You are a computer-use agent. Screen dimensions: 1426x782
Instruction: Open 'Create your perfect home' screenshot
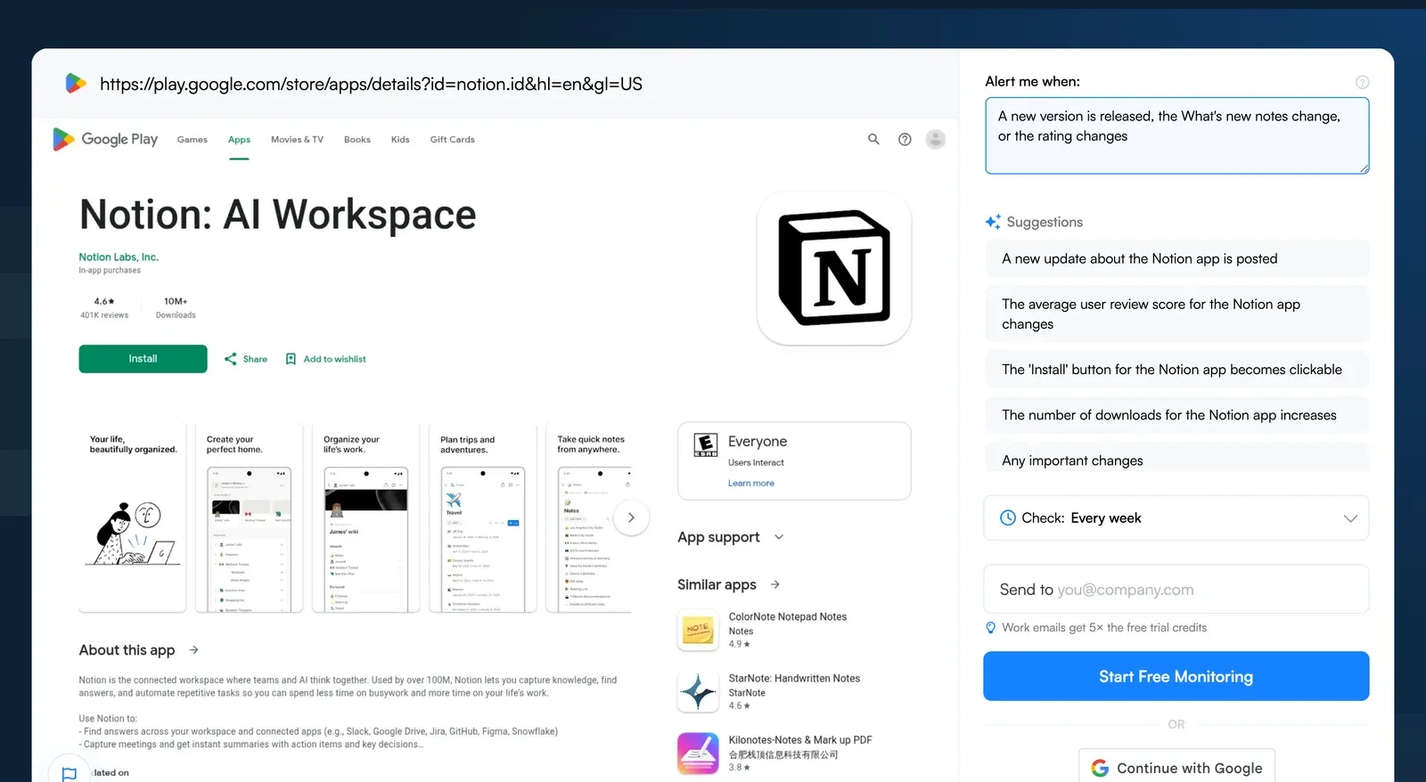point(249,518)
